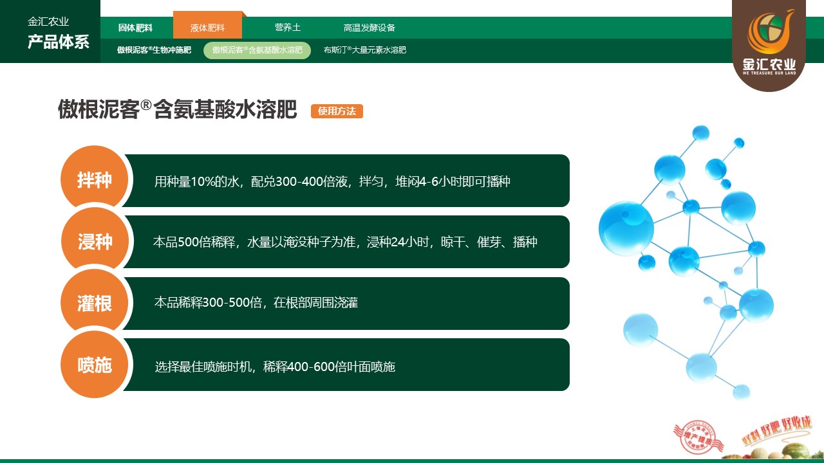Click text 本品稀释300-500倍，在根部周围浇灌
This screenshot has width=824, height=463.
tap(256, 302)
